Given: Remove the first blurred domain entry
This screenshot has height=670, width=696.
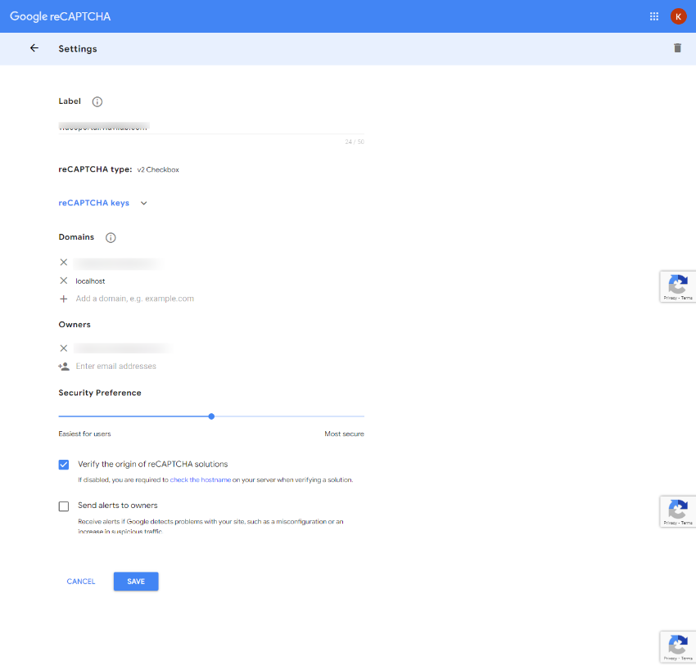Looking at the screenshot, I should click(x=64, y=263).
